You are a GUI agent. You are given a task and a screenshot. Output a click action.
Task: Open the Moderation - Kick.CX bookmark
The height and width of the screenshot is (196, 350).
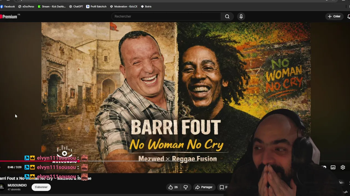[x=124, y=7]
